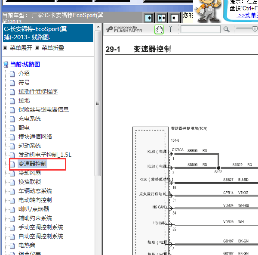Viewport: 258px width, 255px height.
Task: Open the 自动空调控制系统 tree item
Action: pyautogui.click(x=41, y=236)
